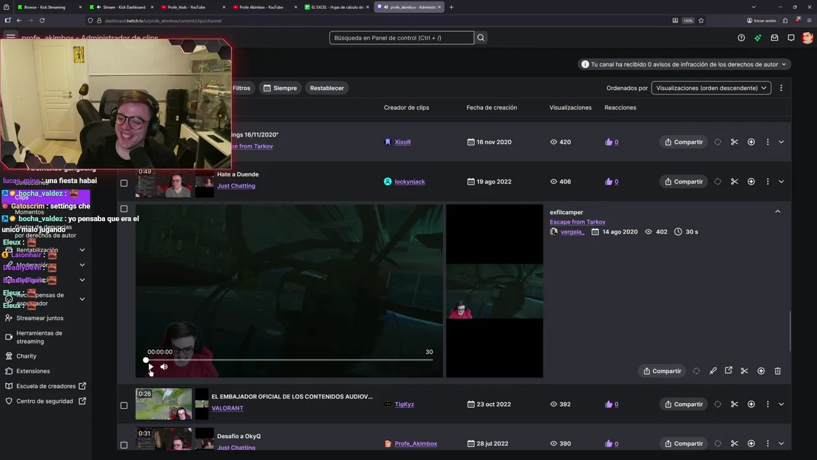The image size is (817, 460).
Task: Open Herramientas de streaming in sidebar
Action: pos(40,337)
